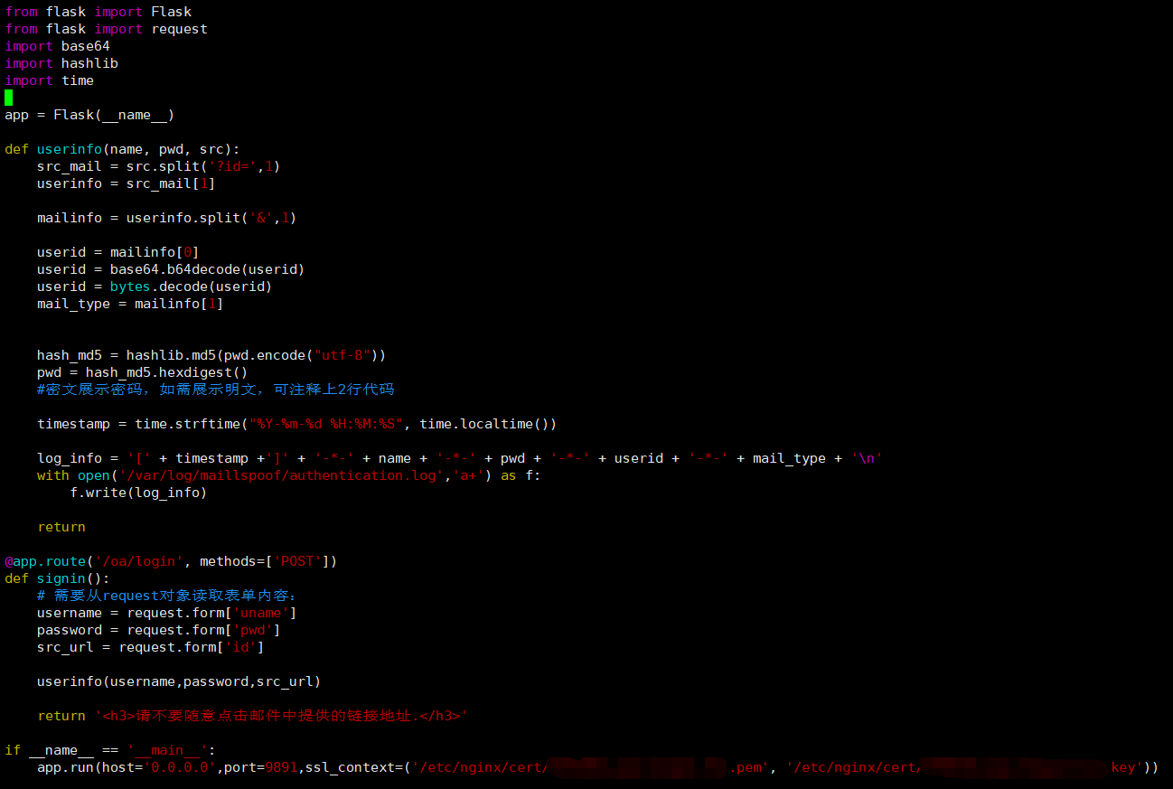Click the hash_md5 = hashlib.md5 line
Viewport: 1173px width, 789px height.
pyautogui.click(x=211, y=355)
